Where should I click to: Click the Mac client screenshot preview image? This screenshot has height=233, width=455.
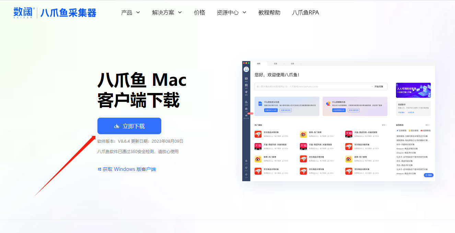pyautogui.click(x=339, y=121)
